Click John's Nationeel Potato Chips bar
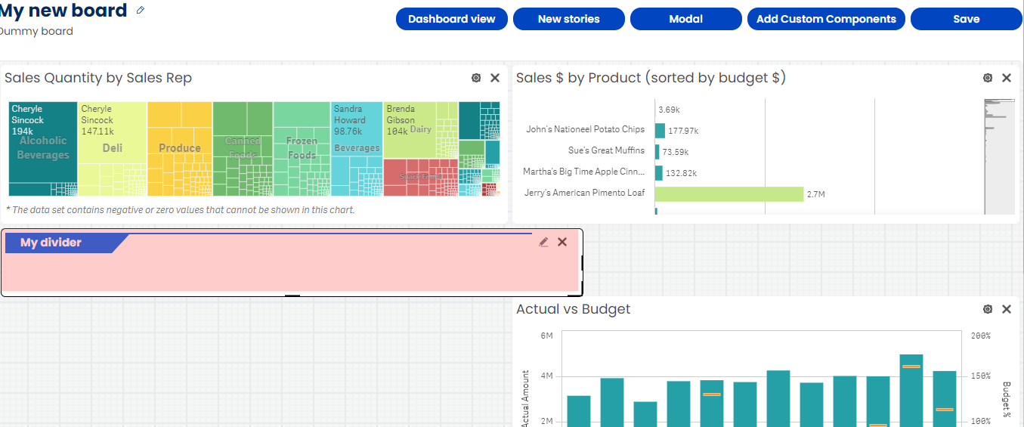This screenshot has height=427, width=1024. point(660,131)
